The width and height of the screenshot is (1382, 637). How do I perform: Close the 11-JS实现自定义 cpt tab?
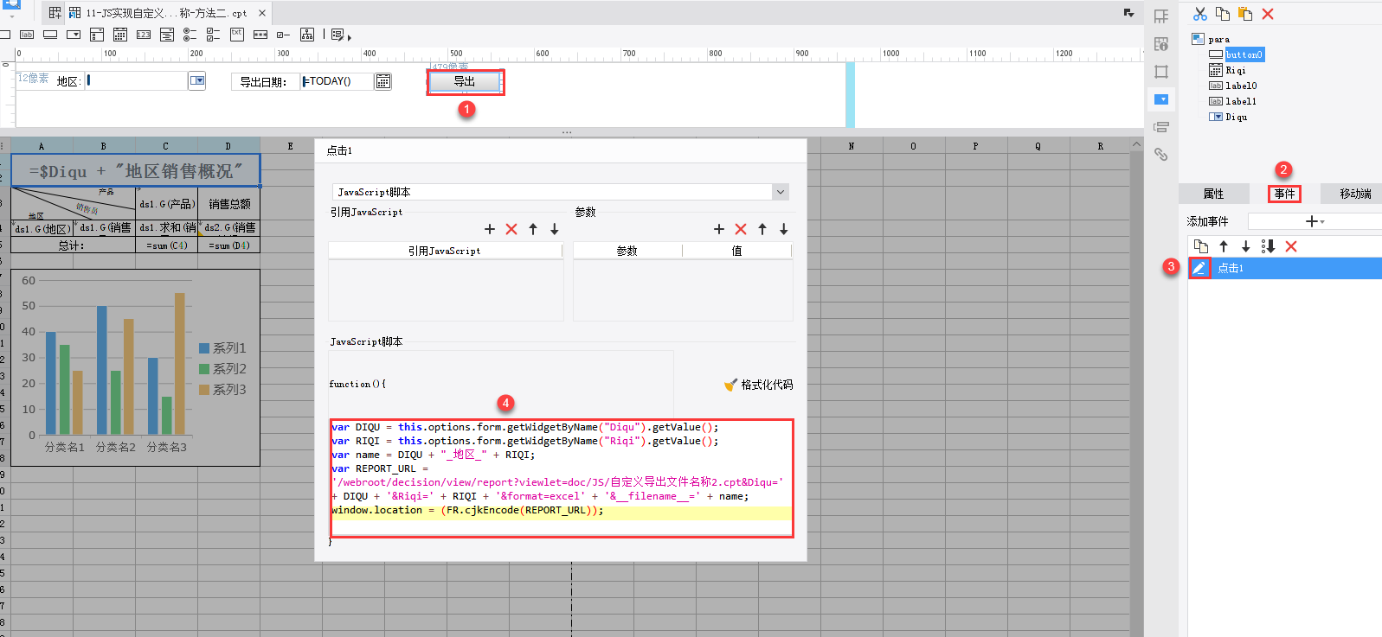click(262, 13)
